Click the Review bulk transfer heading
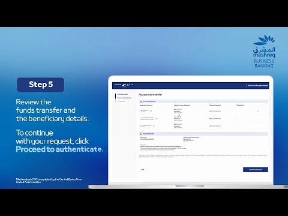The image size is (288, 216). pos(151,95)
